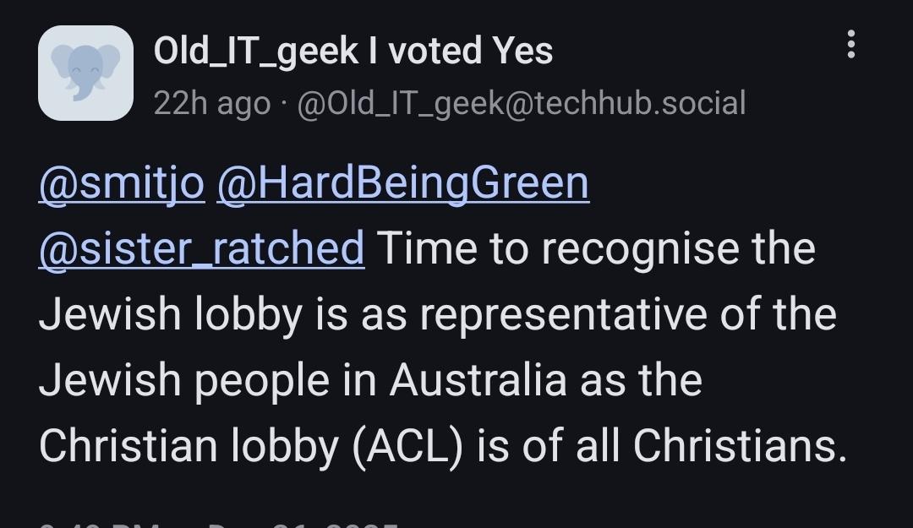Tap the @Old_IT_geek@techhub.social handle
Image resolution: width=913 pixels, height=528 pixels.
[522, 103]
